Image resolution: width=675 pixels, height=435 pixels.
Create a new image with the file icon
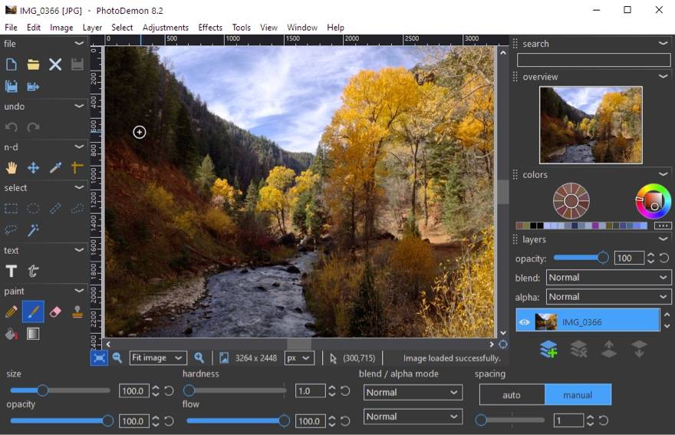[12, 64]
